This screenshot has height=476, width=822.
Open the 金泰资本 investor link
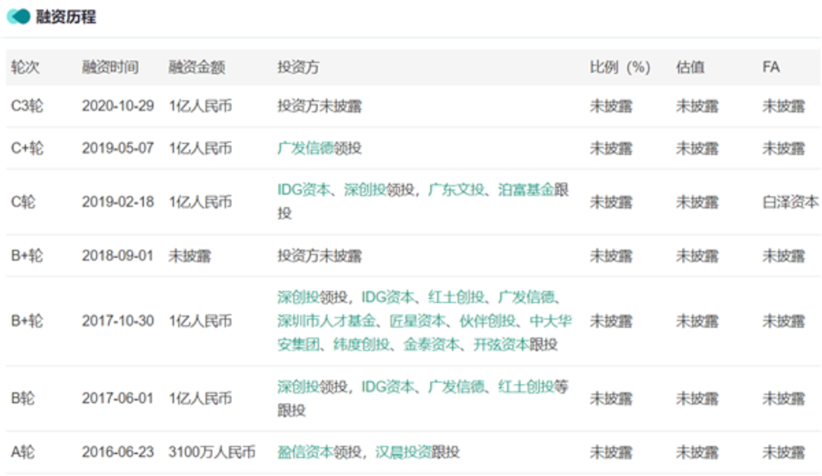[x=431, y=344]
